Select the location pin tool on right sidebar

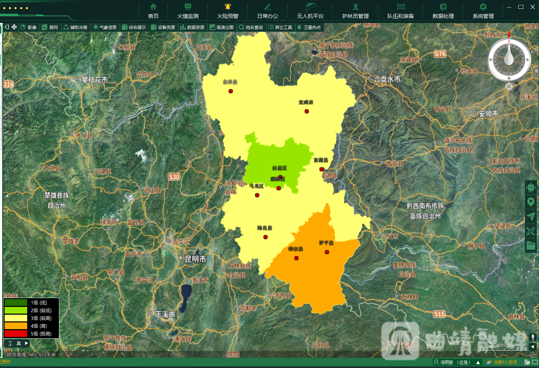tap(531, 202)
